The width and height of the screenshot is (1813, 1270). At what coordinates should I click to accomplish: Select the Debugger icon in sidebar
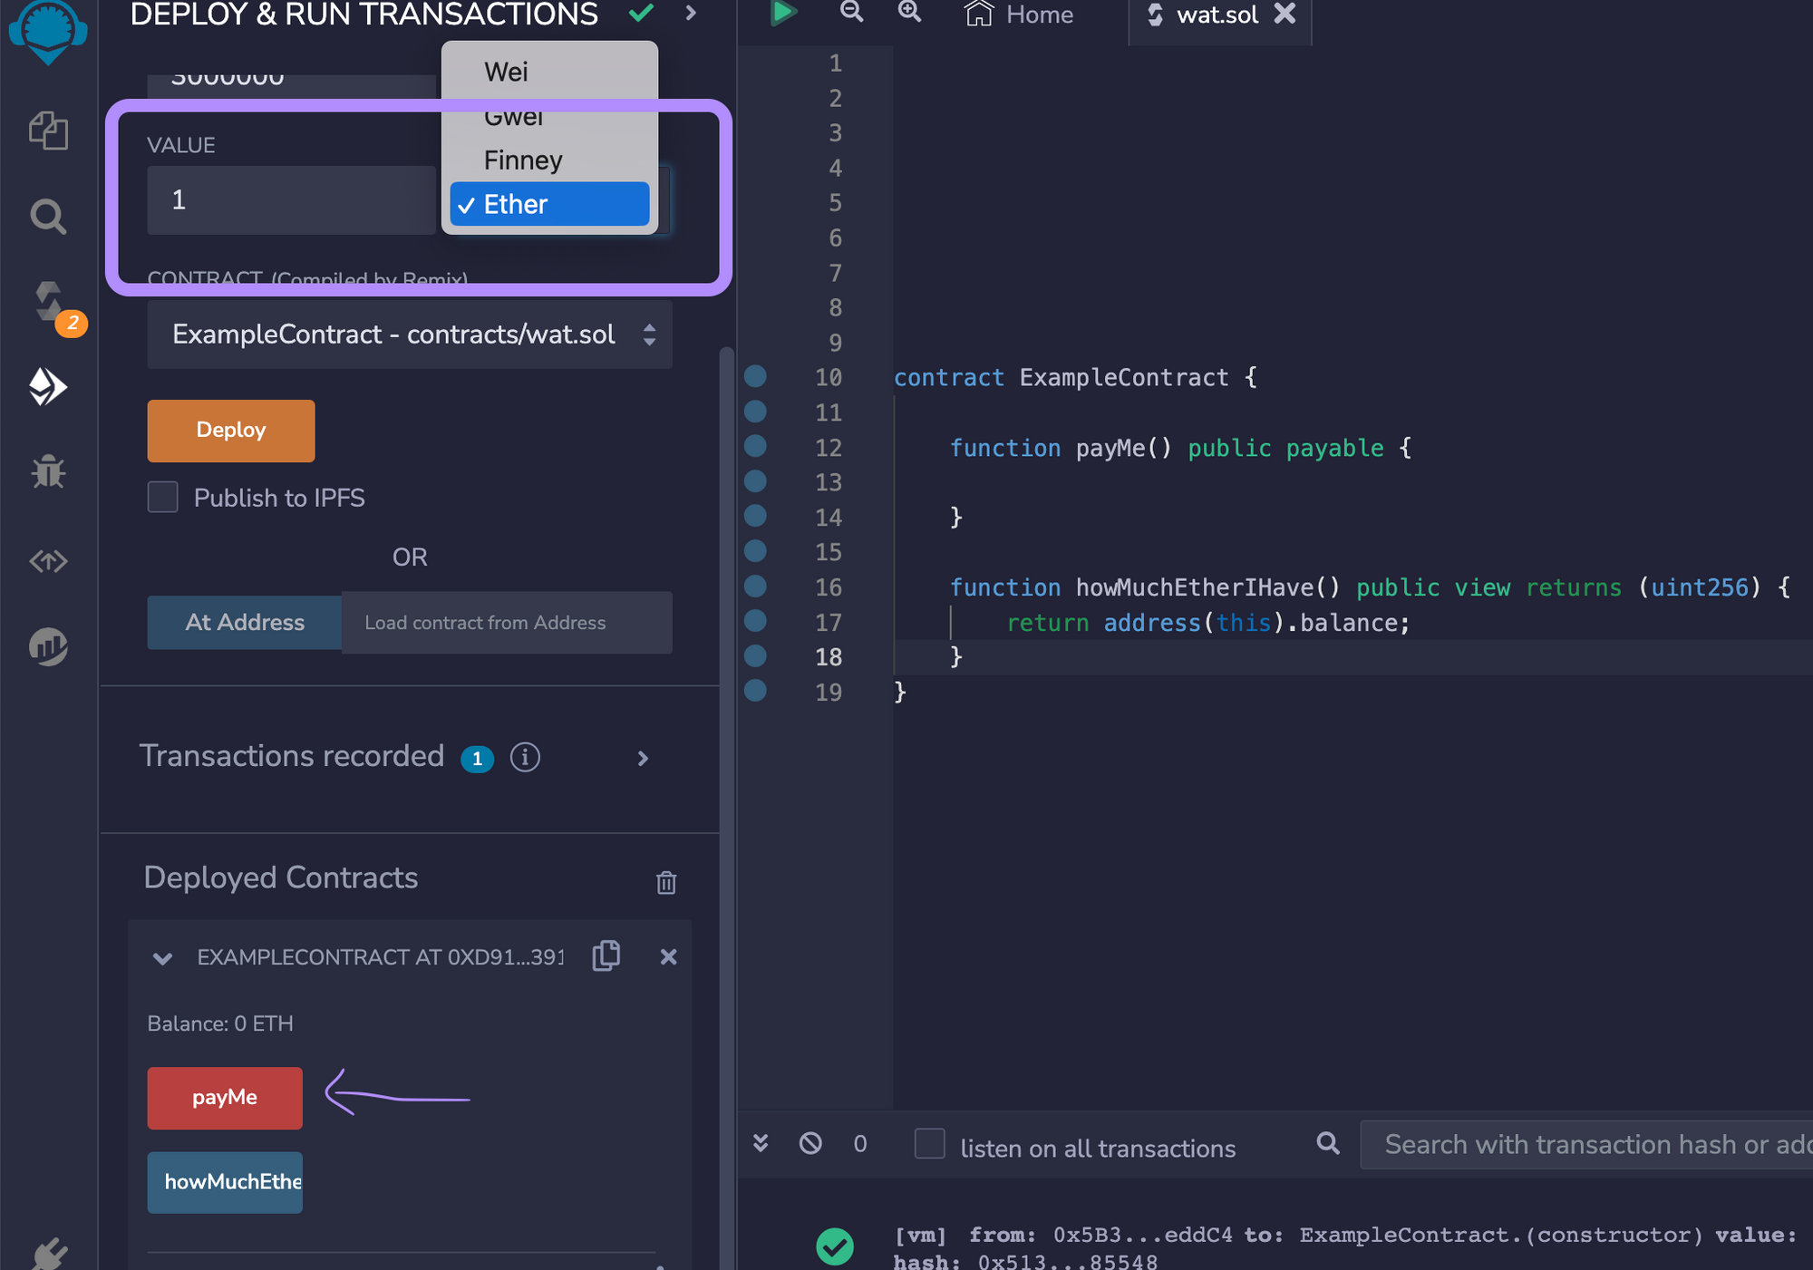point(47,471)
